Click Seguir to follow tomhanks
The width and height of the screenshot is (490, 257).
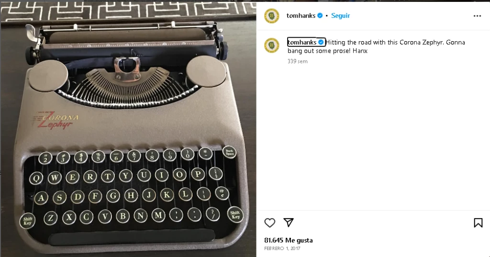point(340,16)
